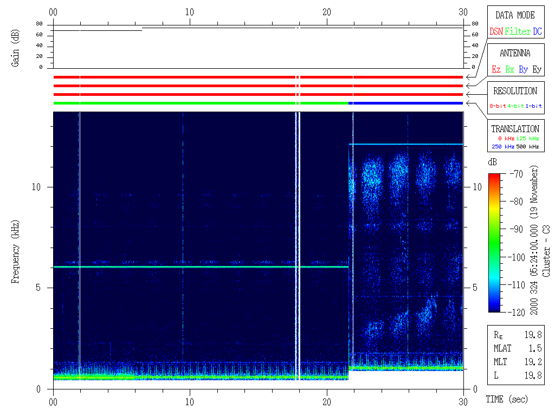Click the red DSN label in DATA MODE
This screenshot has width=555, height=416.
(x=496, y=32)
